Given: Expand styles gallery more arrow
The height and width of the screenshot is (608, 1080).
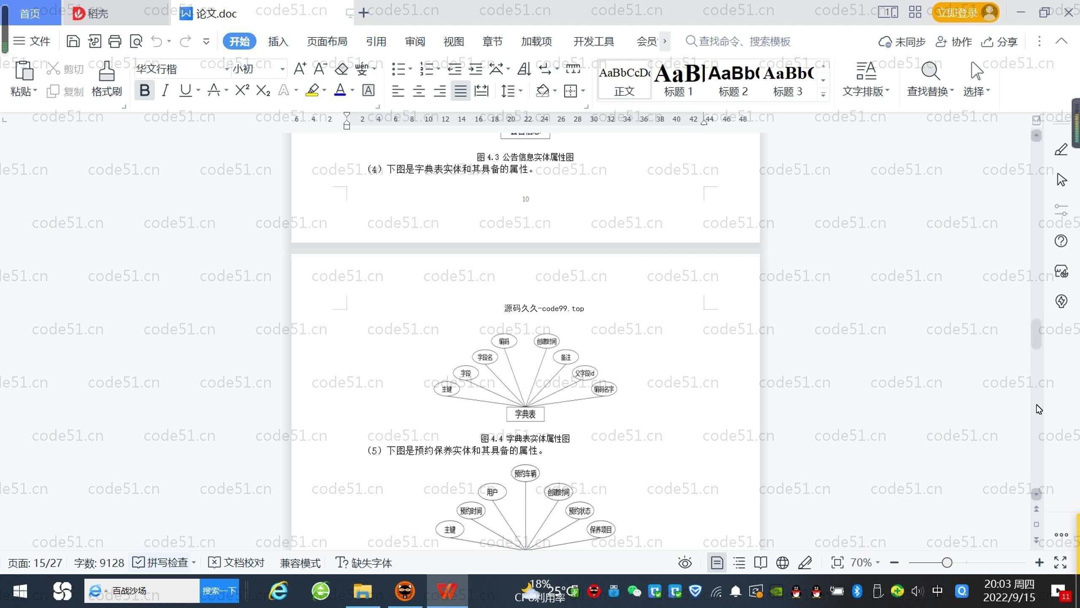Looking at the screenshot, I should coord(823,95).
